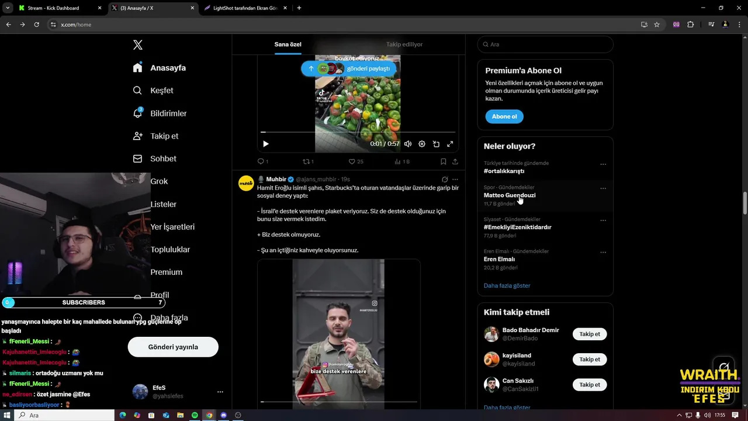Screen dimensions: 748x421
Task: Open the Bado Bahadır Demir avatar
Action: [491, 334]
